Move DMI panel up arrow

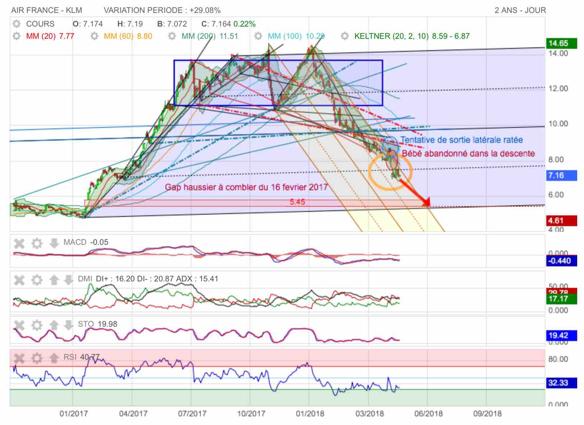coord(54,280)
